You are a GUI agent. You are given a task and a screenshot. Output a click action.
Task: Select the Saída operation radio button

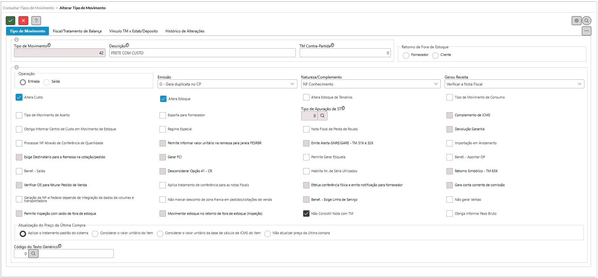tap(47, 82)
